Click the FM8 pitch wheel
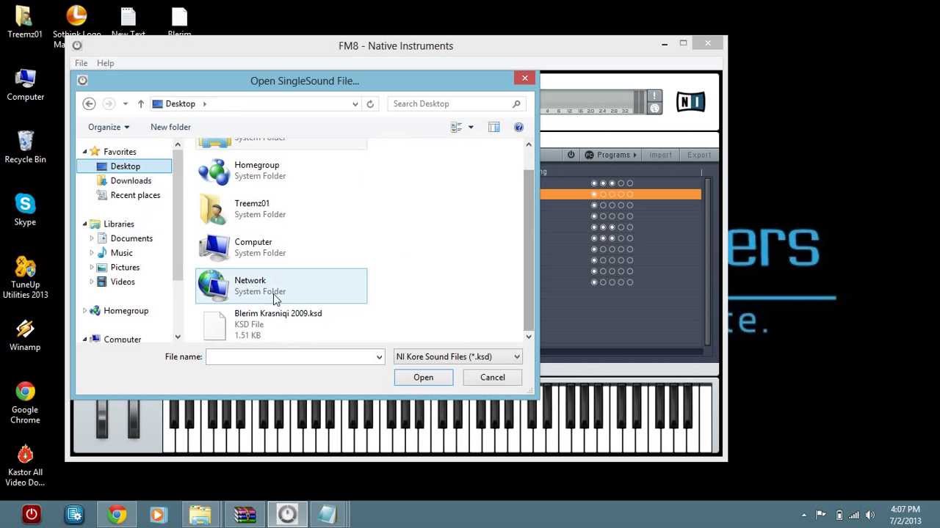 (102, 419)
